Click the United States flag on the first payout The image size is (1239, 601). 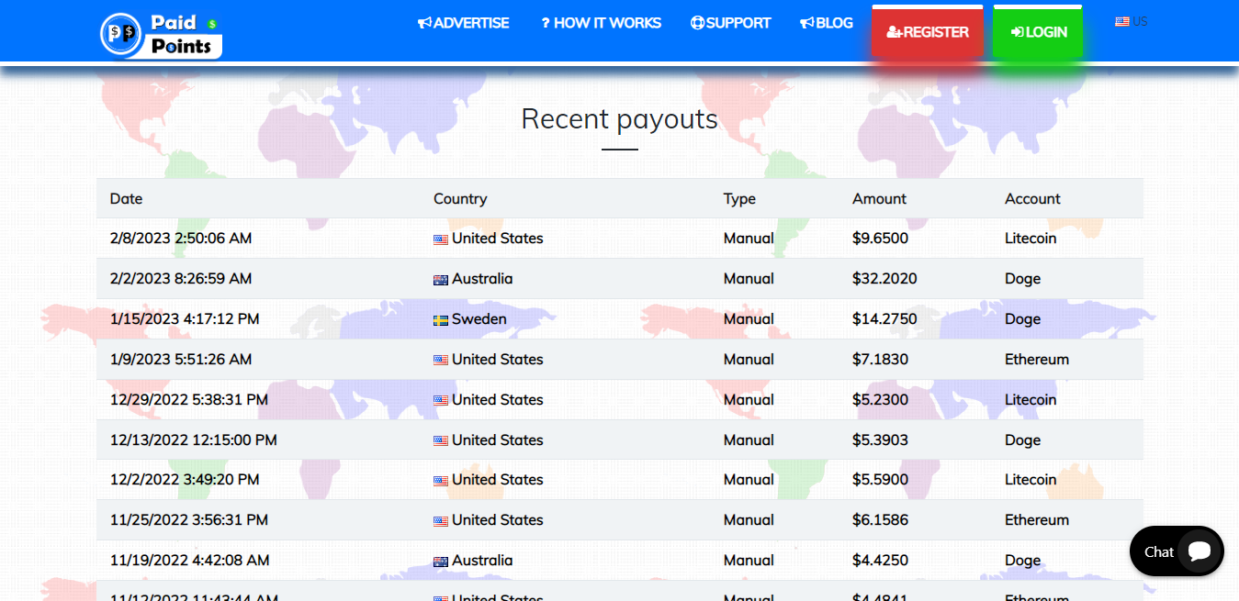(x=439, y=239)
